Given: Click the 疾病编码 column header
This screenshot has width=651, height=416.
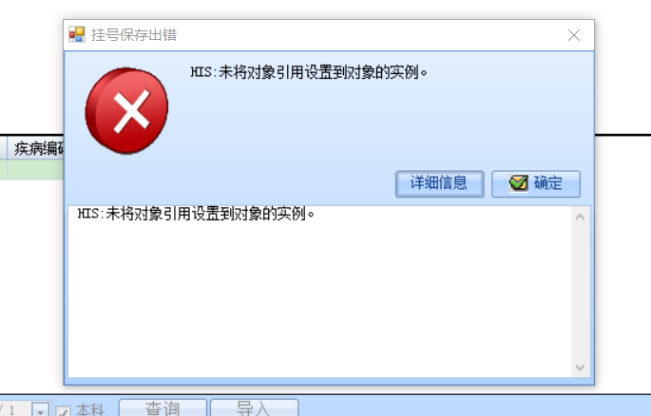Looking at the screenshot, I should tap(36, 148).
